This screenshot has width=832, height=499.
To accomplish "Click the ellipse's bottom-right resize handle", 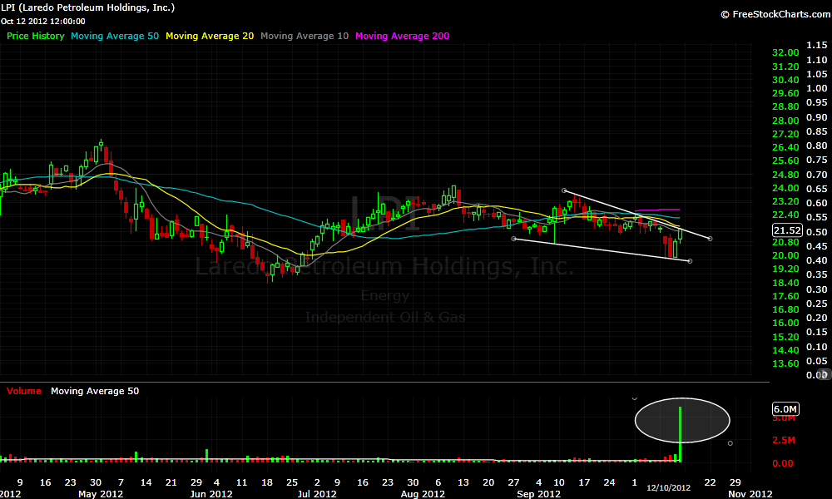I will (x=730, y=443).
